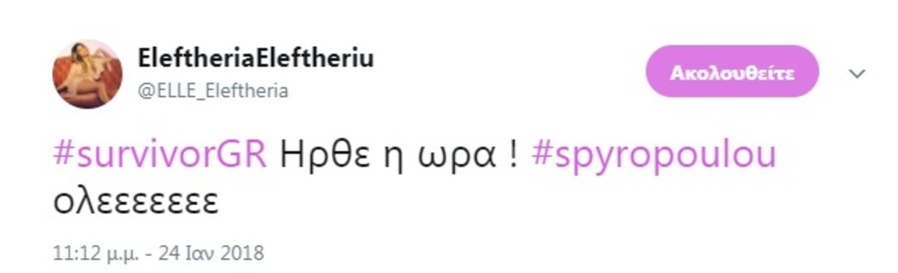Click the purple Ακολουθείτε follow button

(732, 72)
